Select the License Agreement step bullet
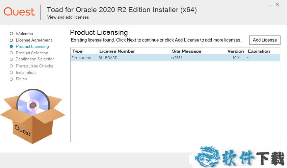 pos(11,40)
